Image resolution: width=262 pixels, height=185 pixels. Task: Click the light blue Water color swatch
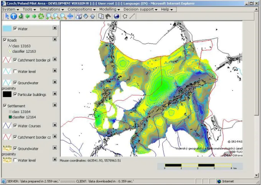[7, 28]
